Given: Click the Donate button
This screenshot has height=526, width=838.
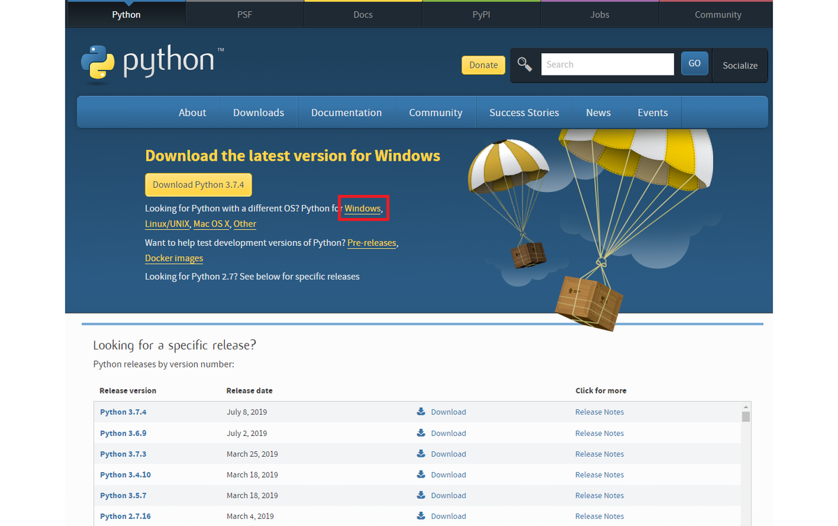Looking at the screenshot, I should click(483, 65).
